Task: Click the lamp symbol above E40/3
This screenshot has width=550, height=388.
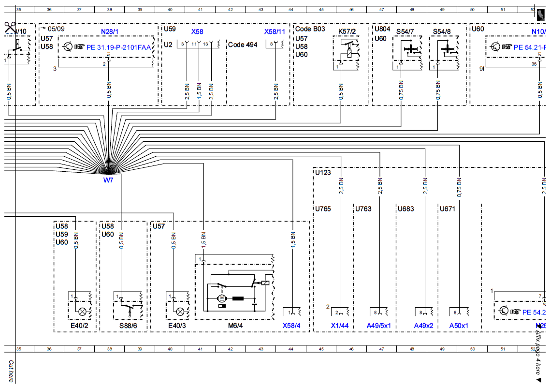Action: tap(180, 311)
